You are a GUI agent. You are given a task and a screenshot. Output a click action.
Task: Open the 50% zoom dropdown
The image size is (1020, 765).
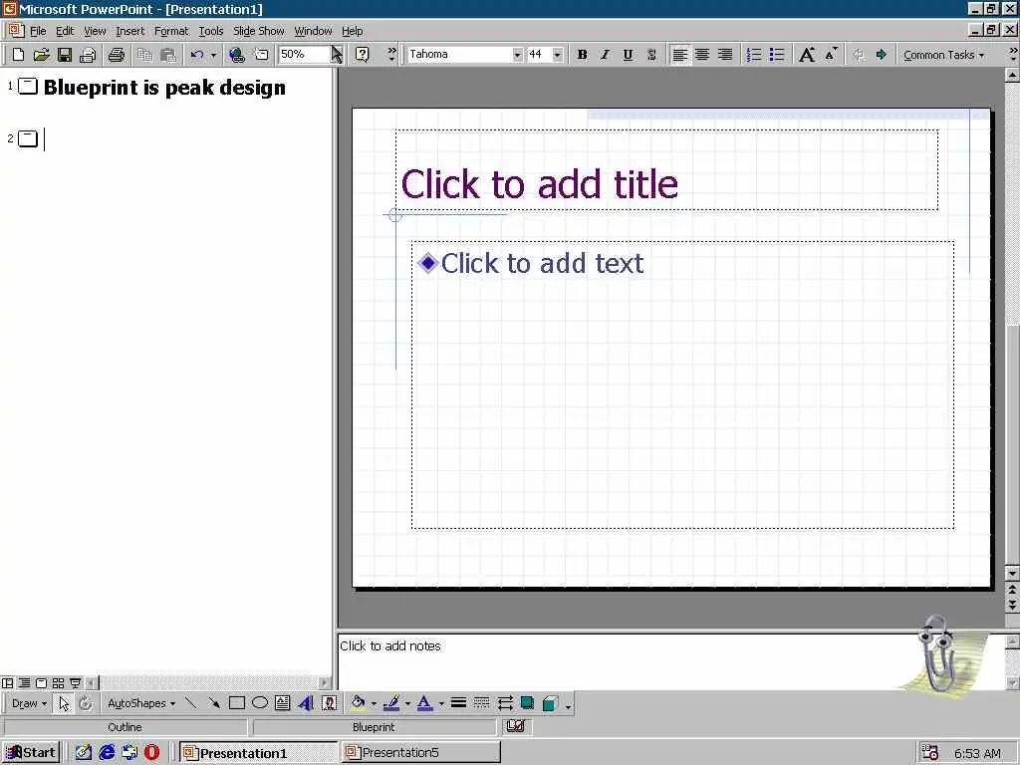point(337,55)
